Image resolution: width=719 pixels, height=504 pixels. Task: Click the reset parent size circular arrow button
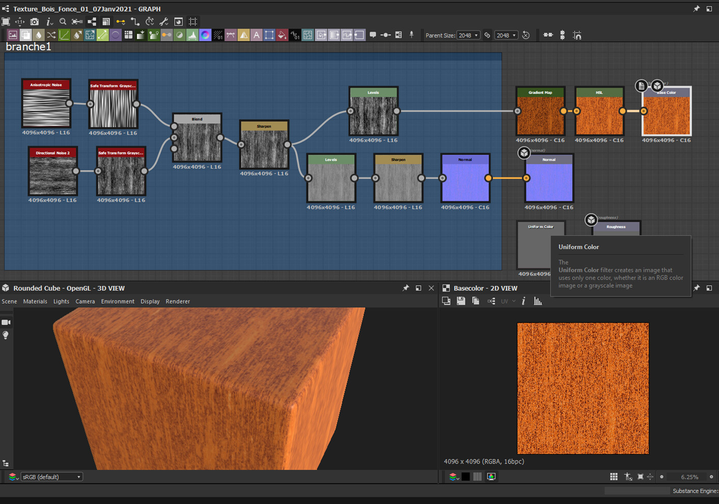(525, 35)
